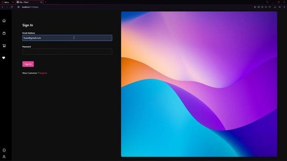The width and height of the screenshot is (287, 161).
Task: Click the Password input field
Action: point(67,51)
